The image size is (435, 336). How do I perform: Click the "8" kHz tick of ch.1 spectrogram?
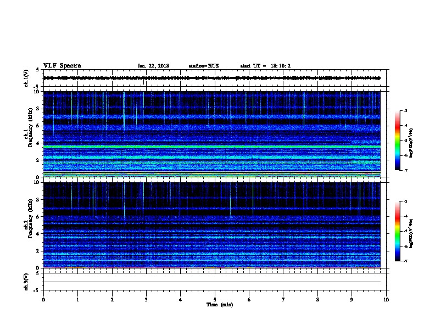point(38,109)
